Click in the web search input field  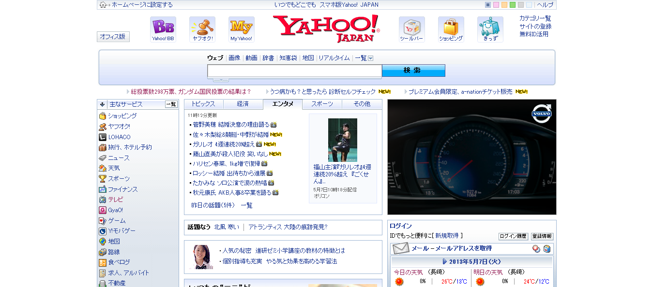295,71
